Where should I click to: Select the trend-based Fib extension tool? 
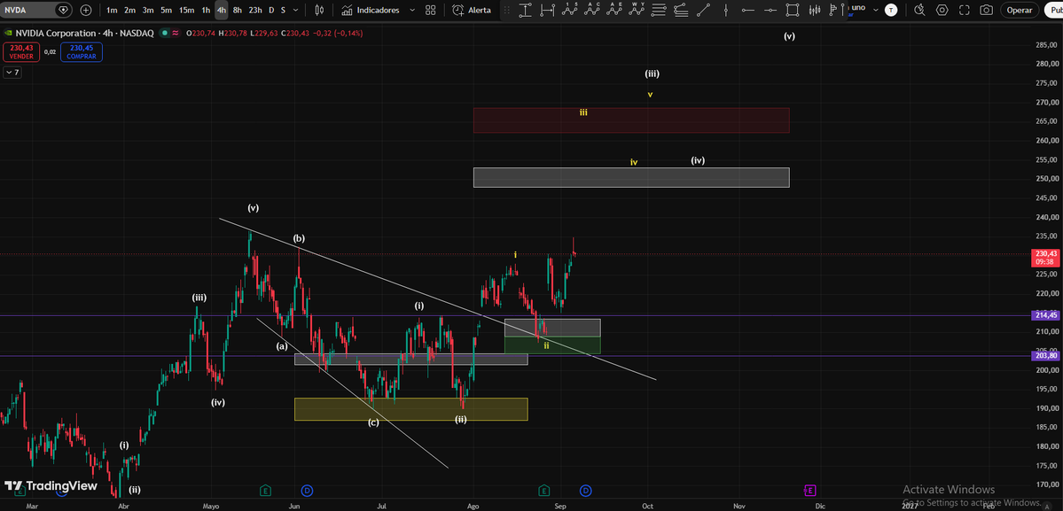681,10
